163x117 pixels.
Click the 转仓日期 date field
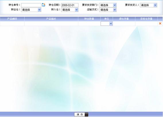70,5
